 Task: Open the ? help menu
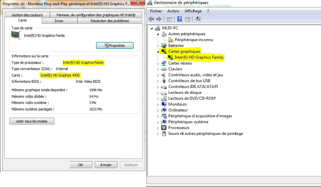tap(208, 11)
